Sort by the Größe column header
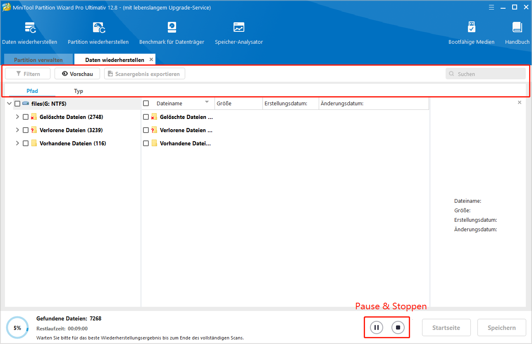 click(x=238, y=103)
